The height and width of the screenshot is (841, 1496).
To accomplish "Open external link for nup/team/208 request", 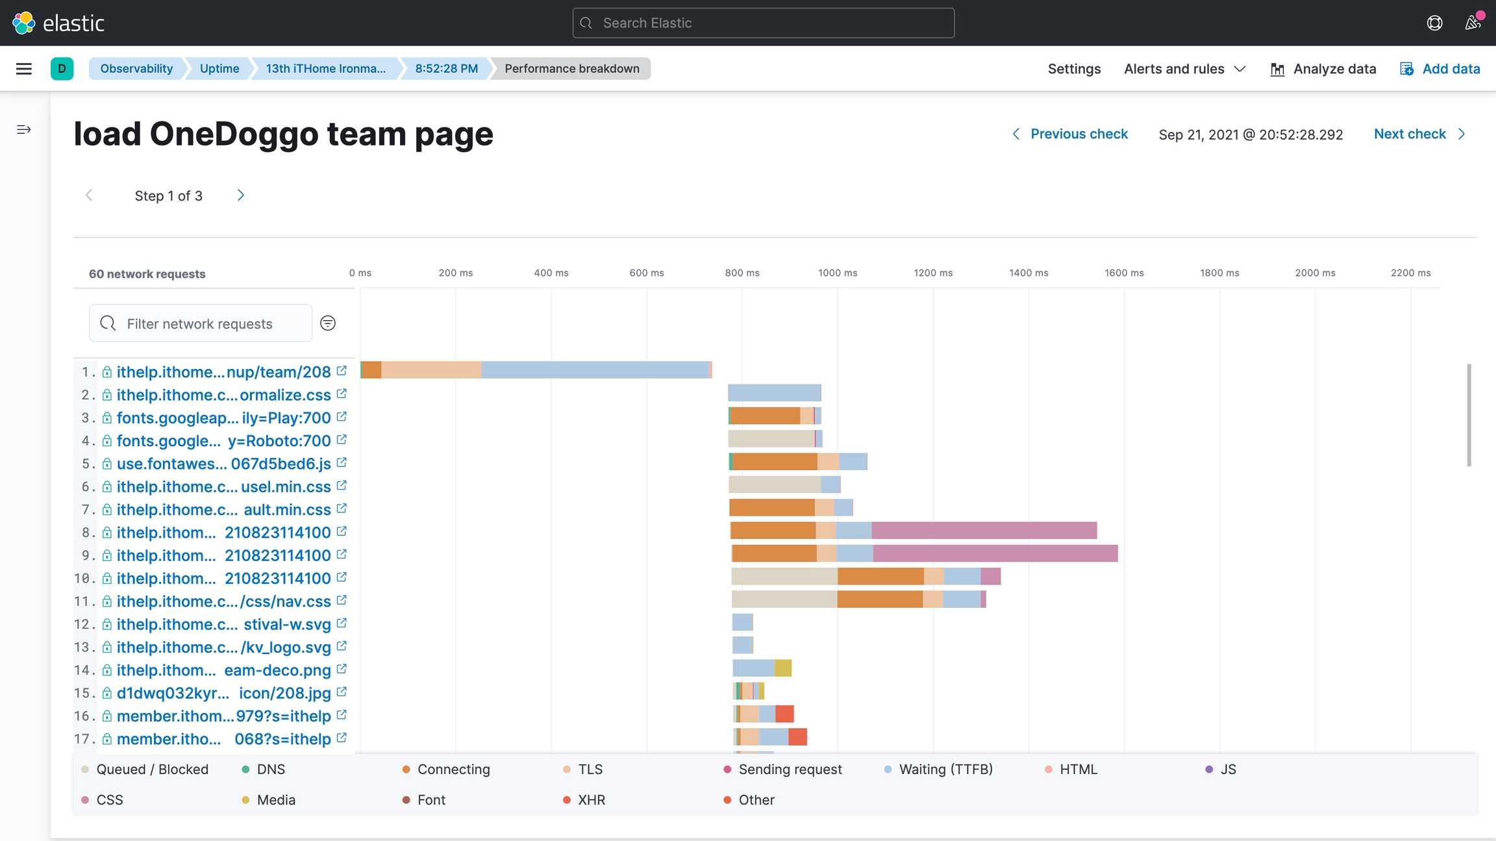I will [342, 371].
